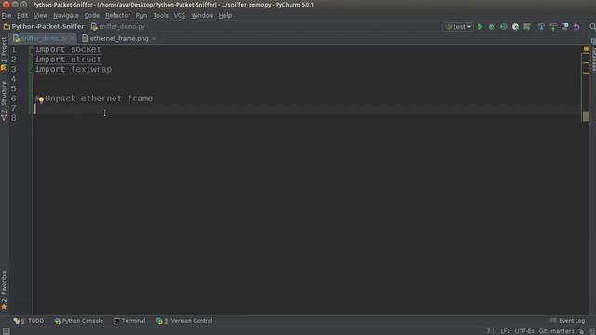Open the Run menu

[142, 16]
